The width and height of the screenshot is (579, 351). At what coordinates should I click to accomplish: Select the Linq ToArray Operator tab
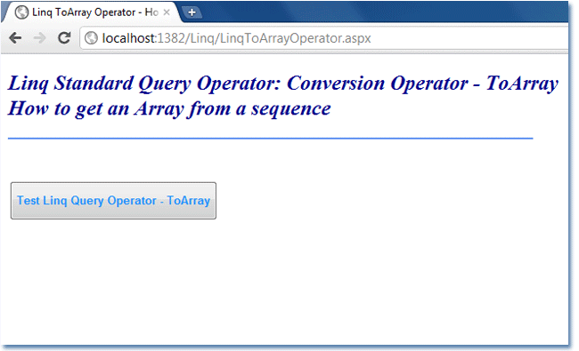coord(92,12)
